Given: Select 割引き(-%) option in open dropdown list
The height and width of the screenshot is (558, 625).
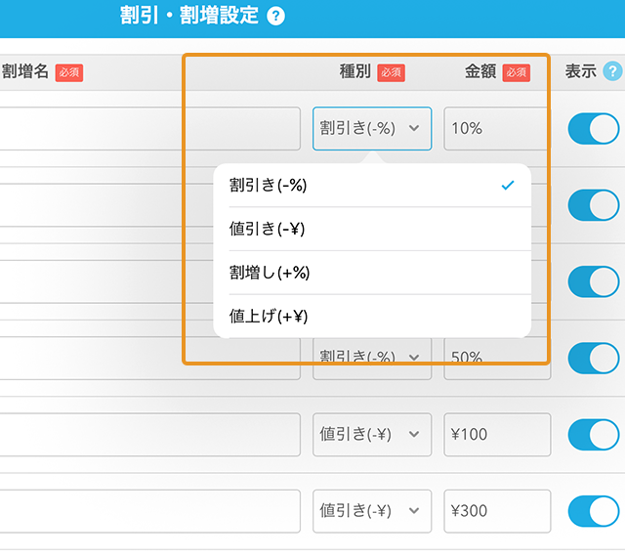Looking at the screenshot, I should point(372,185).
